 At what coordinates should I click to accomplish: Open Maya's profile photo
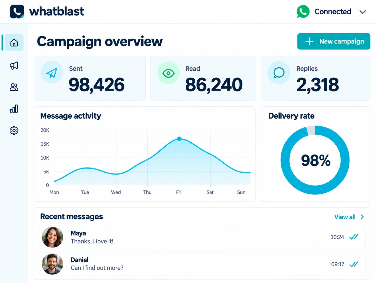[52, 237]
